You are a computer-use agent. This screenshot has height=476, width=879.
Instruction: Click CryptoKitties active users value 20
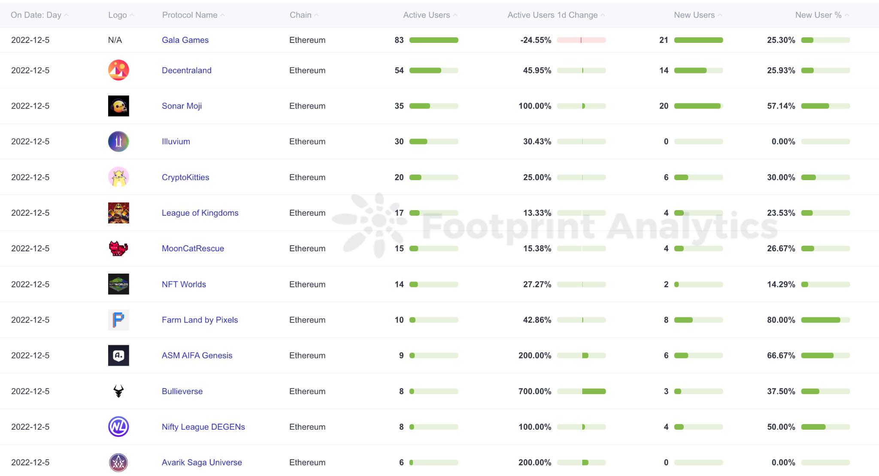pyautogui.click(x=399, y=177)
